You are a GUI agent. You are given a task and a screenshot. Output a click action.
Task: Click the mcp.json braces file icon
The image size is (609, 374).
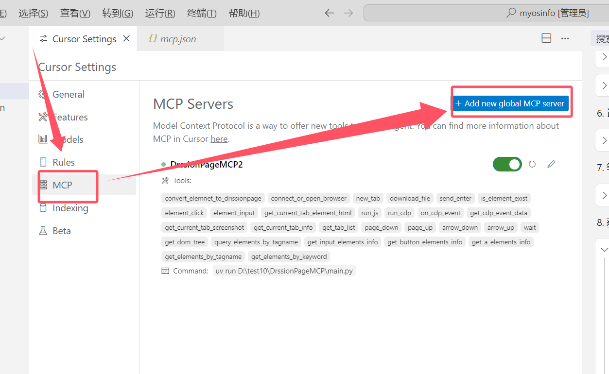[x=153, y=39]
